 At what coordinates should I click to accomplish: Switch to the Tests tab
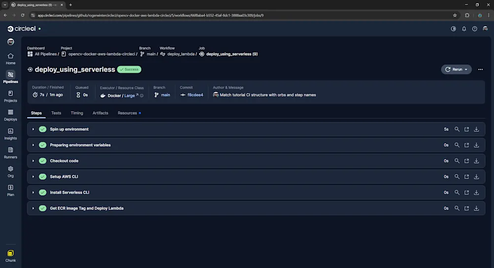point(56,113)
